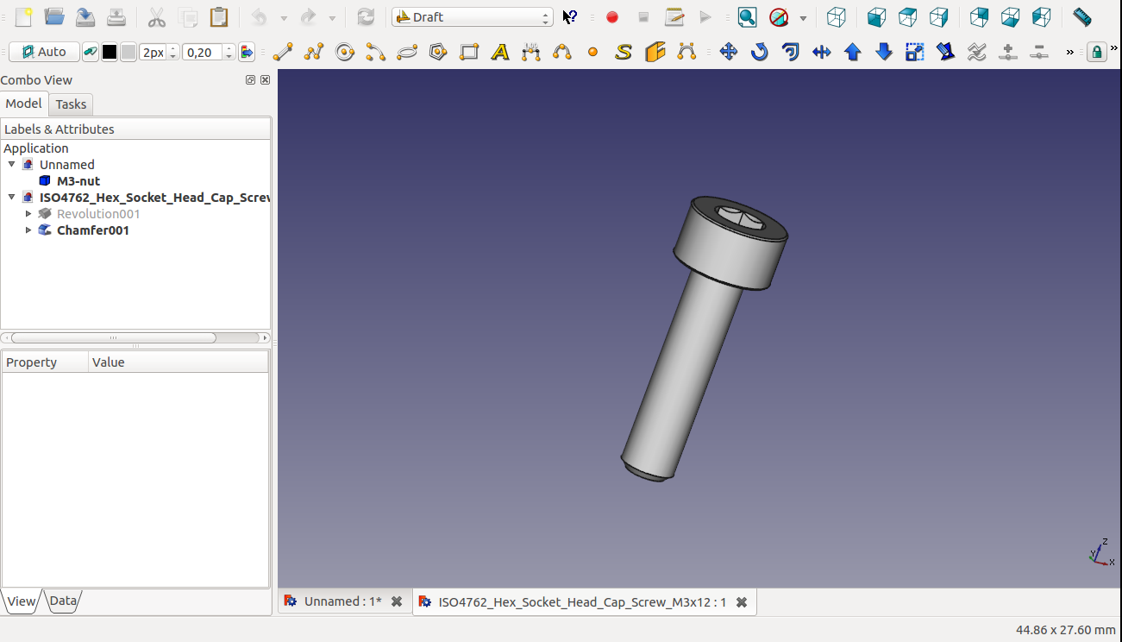Select the Draft Circle tool
Viewport: 1122px width, 642px height.
345,53
